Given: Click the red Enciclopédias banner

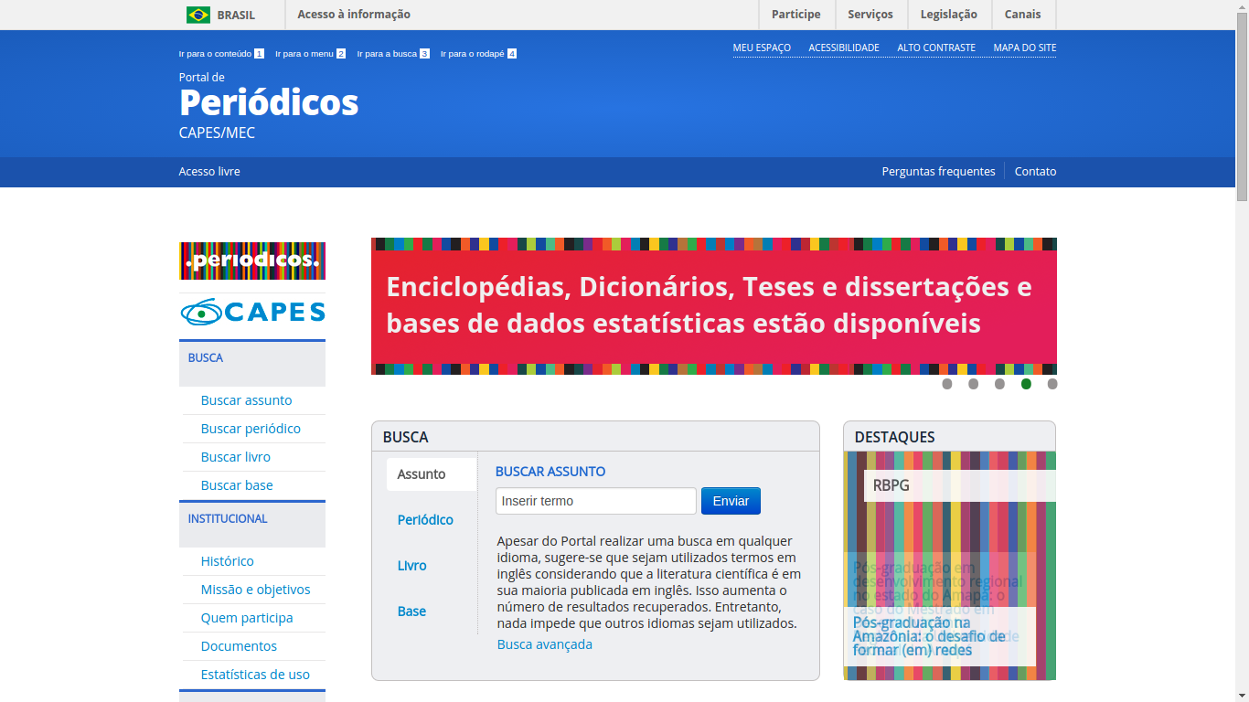Looking at the screenshot, I should pos(714,306).
